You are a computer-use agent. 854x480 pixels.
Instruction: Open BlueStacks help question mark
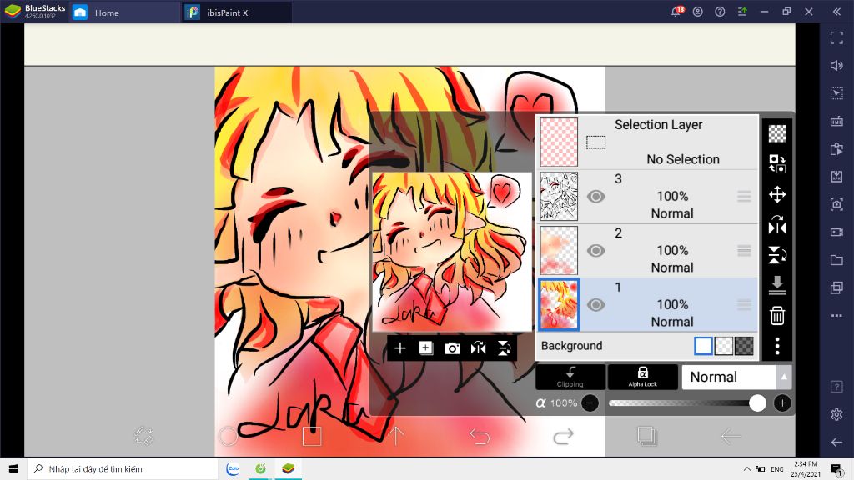click(720, 12)
